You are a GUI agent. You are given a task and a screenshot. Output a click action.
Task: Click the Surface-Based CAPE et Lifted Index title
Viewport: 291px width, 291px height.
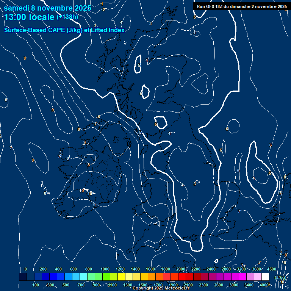[x=64, y=30]
